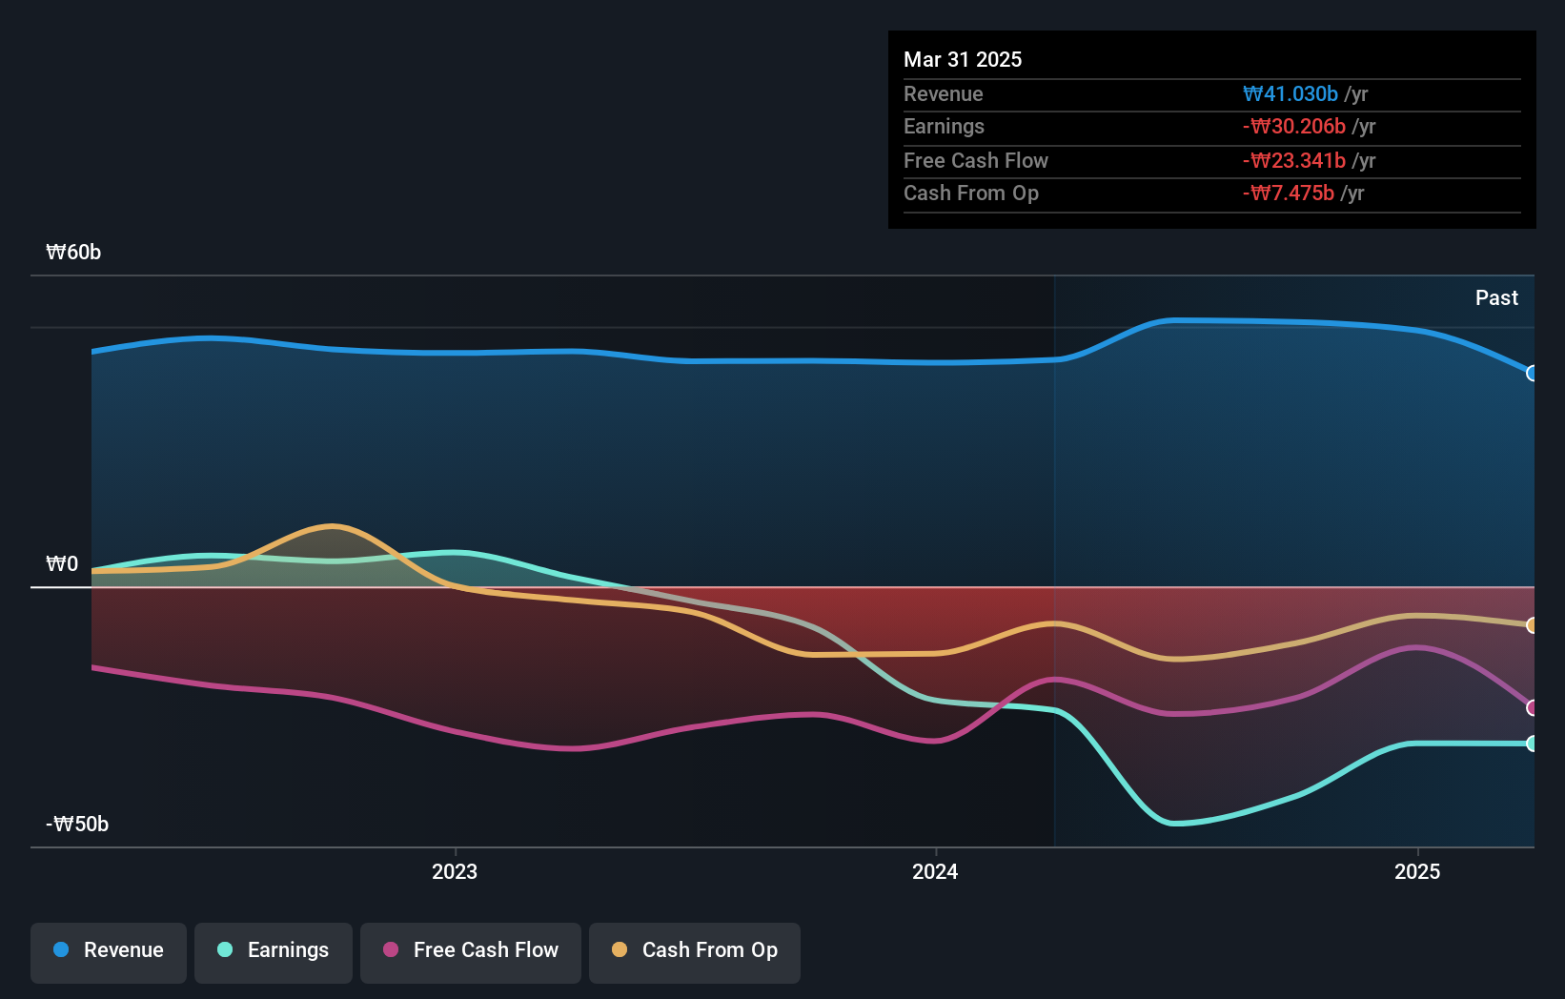This screenshot has width=1565, height=999.
Task: Click the 2025 axis label
Action: pos(1417,871)
